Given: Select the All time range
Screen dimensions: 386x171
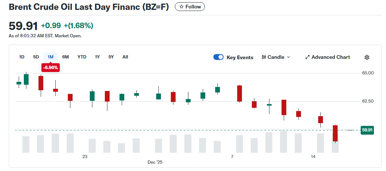Looking at the screenshot, I should coord(125,57).
